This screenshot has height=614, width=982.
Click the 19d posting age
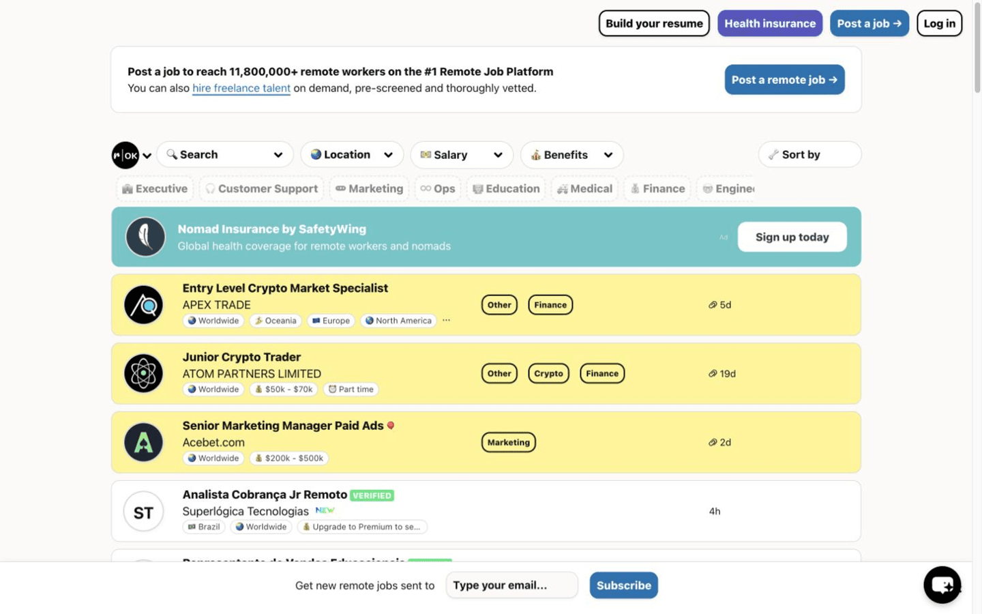click(x=722, y=374)
